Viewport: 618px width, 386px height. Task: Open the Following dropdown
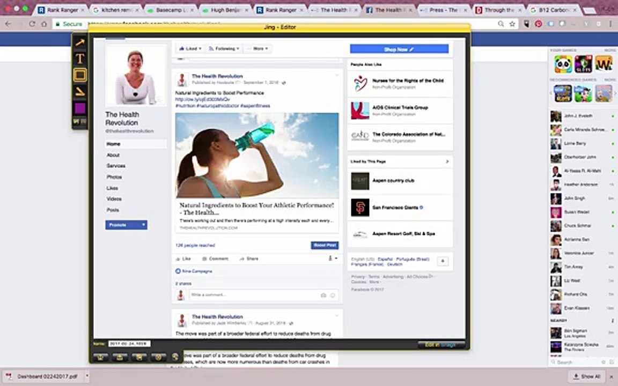pyautogui.click(x=224, y=48)
